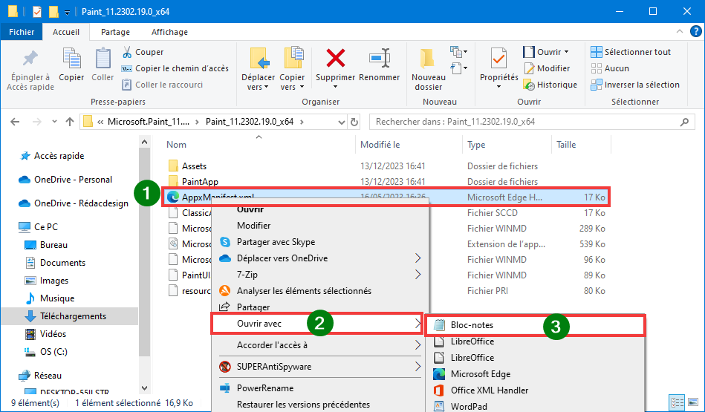Open Musique in the navigation pane

tap(57, 298)
